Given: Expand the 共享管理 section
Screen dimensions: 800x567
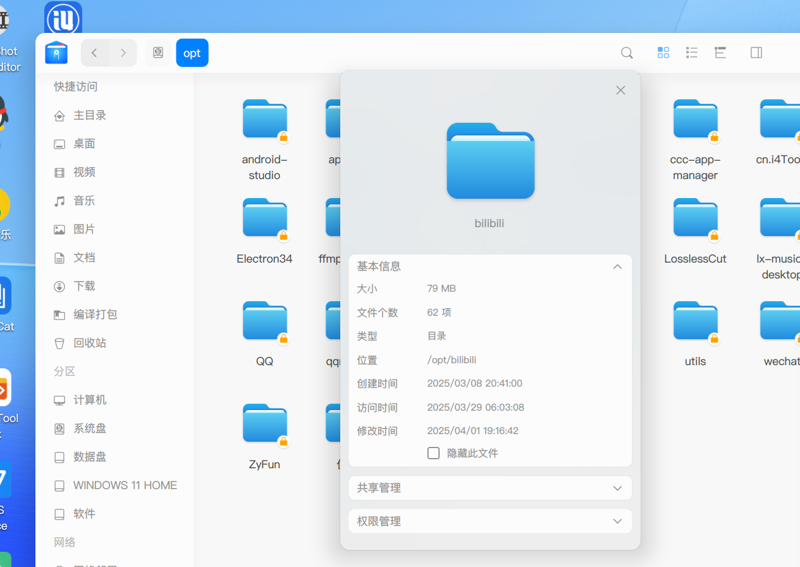Looking at the screenshot, I should 490,488.
